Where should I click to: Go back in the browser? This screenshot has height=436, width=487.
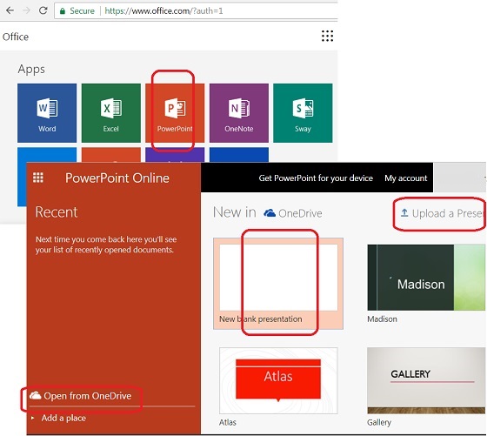(10, 10)
